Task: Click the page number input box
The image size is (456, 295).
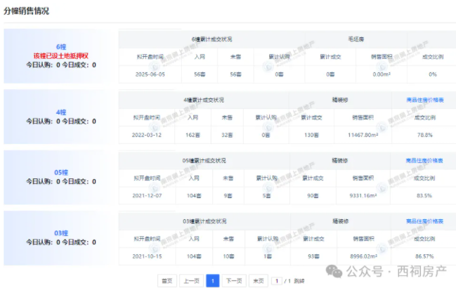Action: [x=277, y=280]
